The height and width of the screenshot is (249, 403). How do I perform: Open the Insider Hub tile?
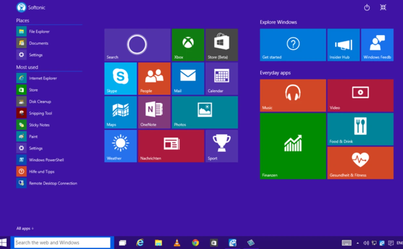(x=343, y=45)
